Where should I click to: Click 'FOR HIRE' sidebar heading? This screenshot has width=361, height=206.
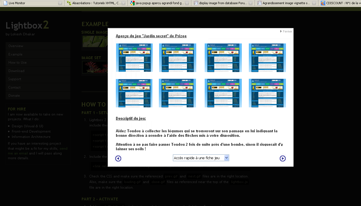[x=17, y=109]
